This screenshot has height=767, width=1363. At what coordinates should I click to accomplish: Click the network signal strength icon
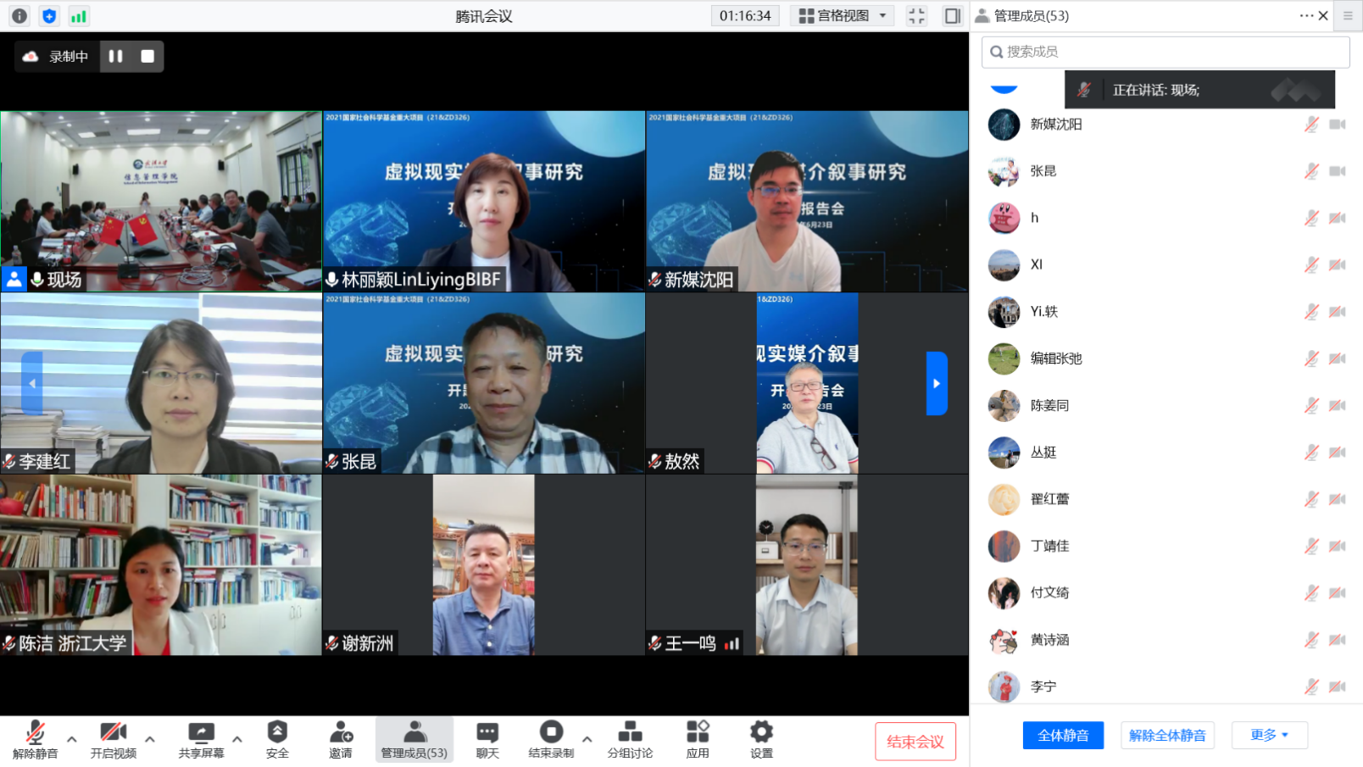coord(79,16)
